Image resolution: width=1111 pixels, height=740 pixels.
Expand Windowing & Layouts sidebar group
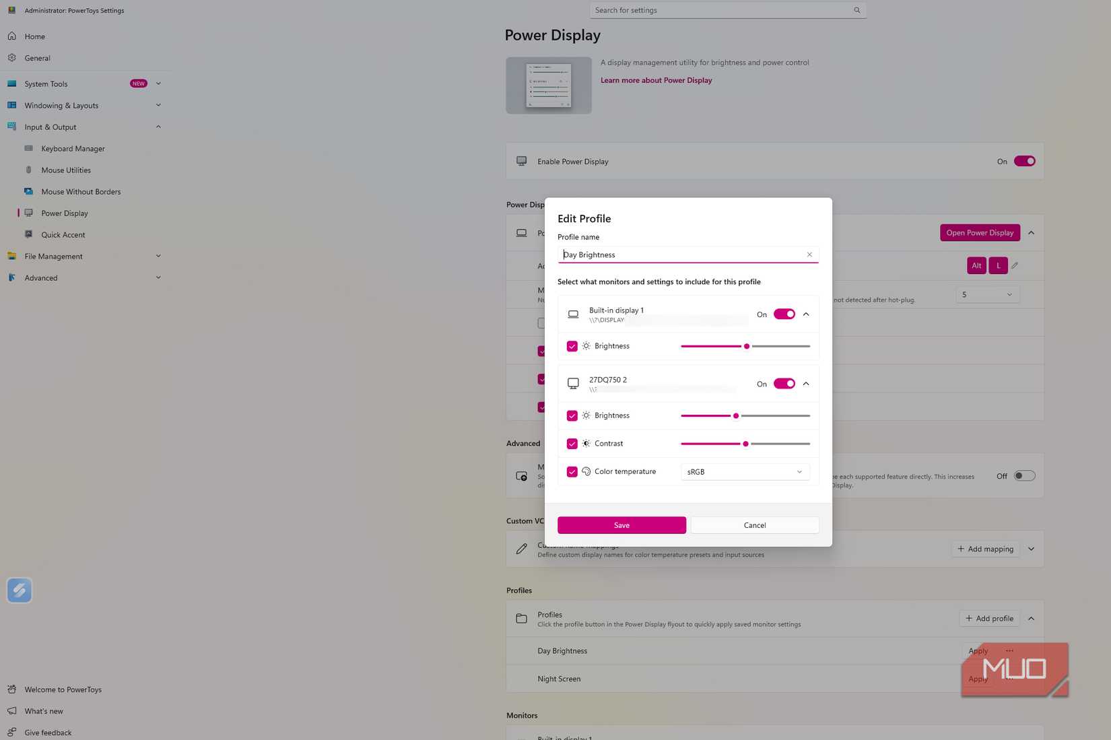[x=158, y=105]
